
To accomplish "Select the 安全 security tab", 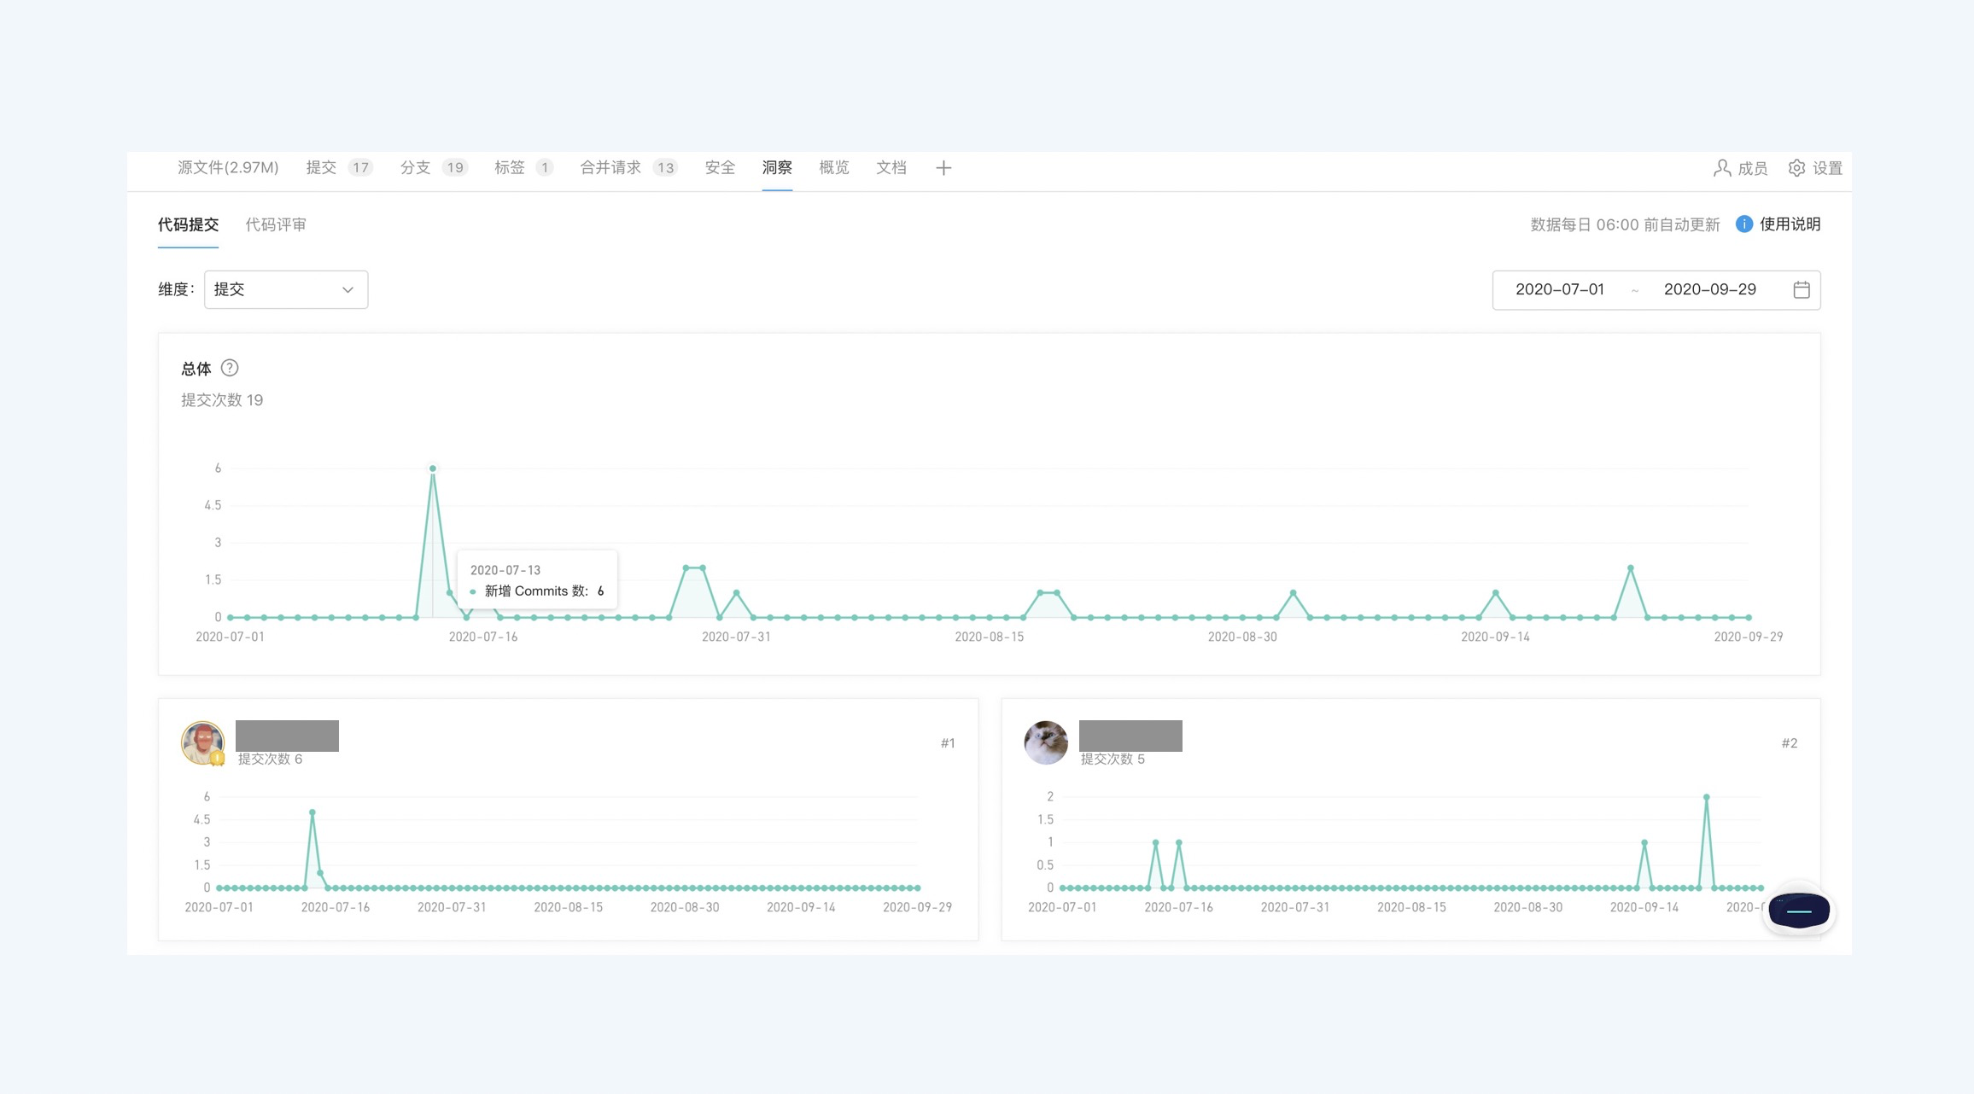I will (720, 168).
